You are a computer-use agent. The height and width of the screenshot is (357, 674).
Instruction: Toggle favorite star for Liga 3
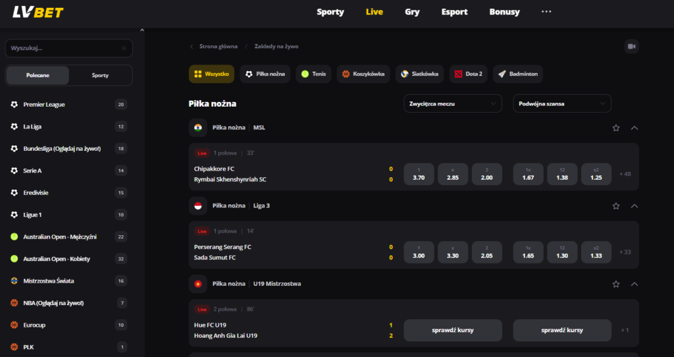point(616,206)
